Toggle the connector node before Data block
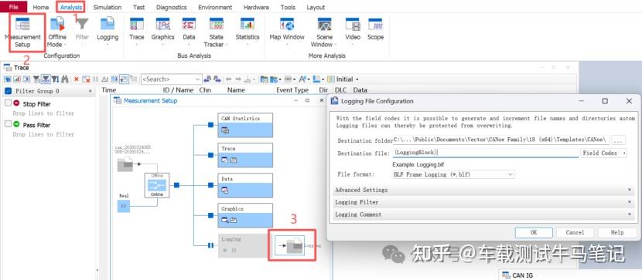Screen dimensions: 642x280 click(210, 185)
